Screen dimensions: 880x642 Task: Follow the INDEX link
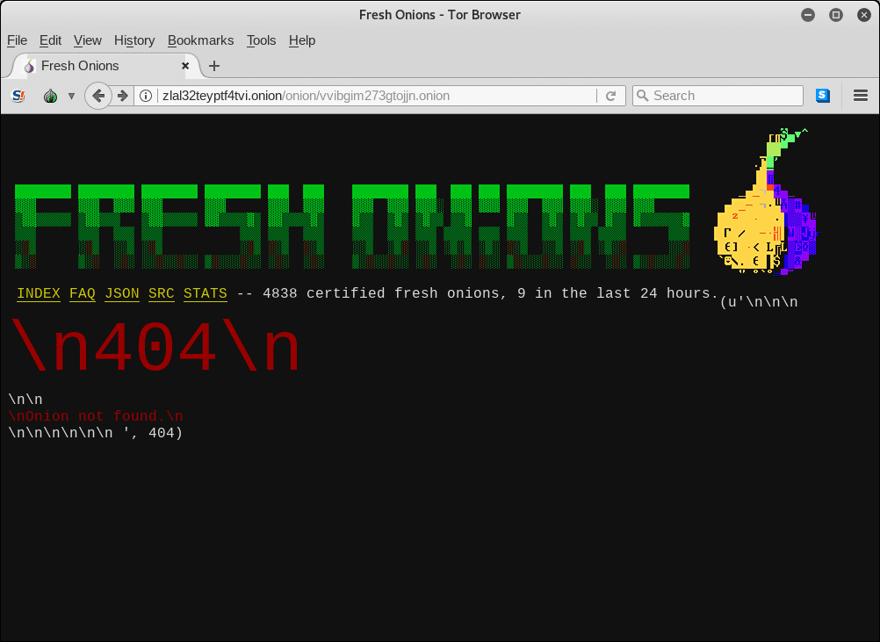pos(39,293)
